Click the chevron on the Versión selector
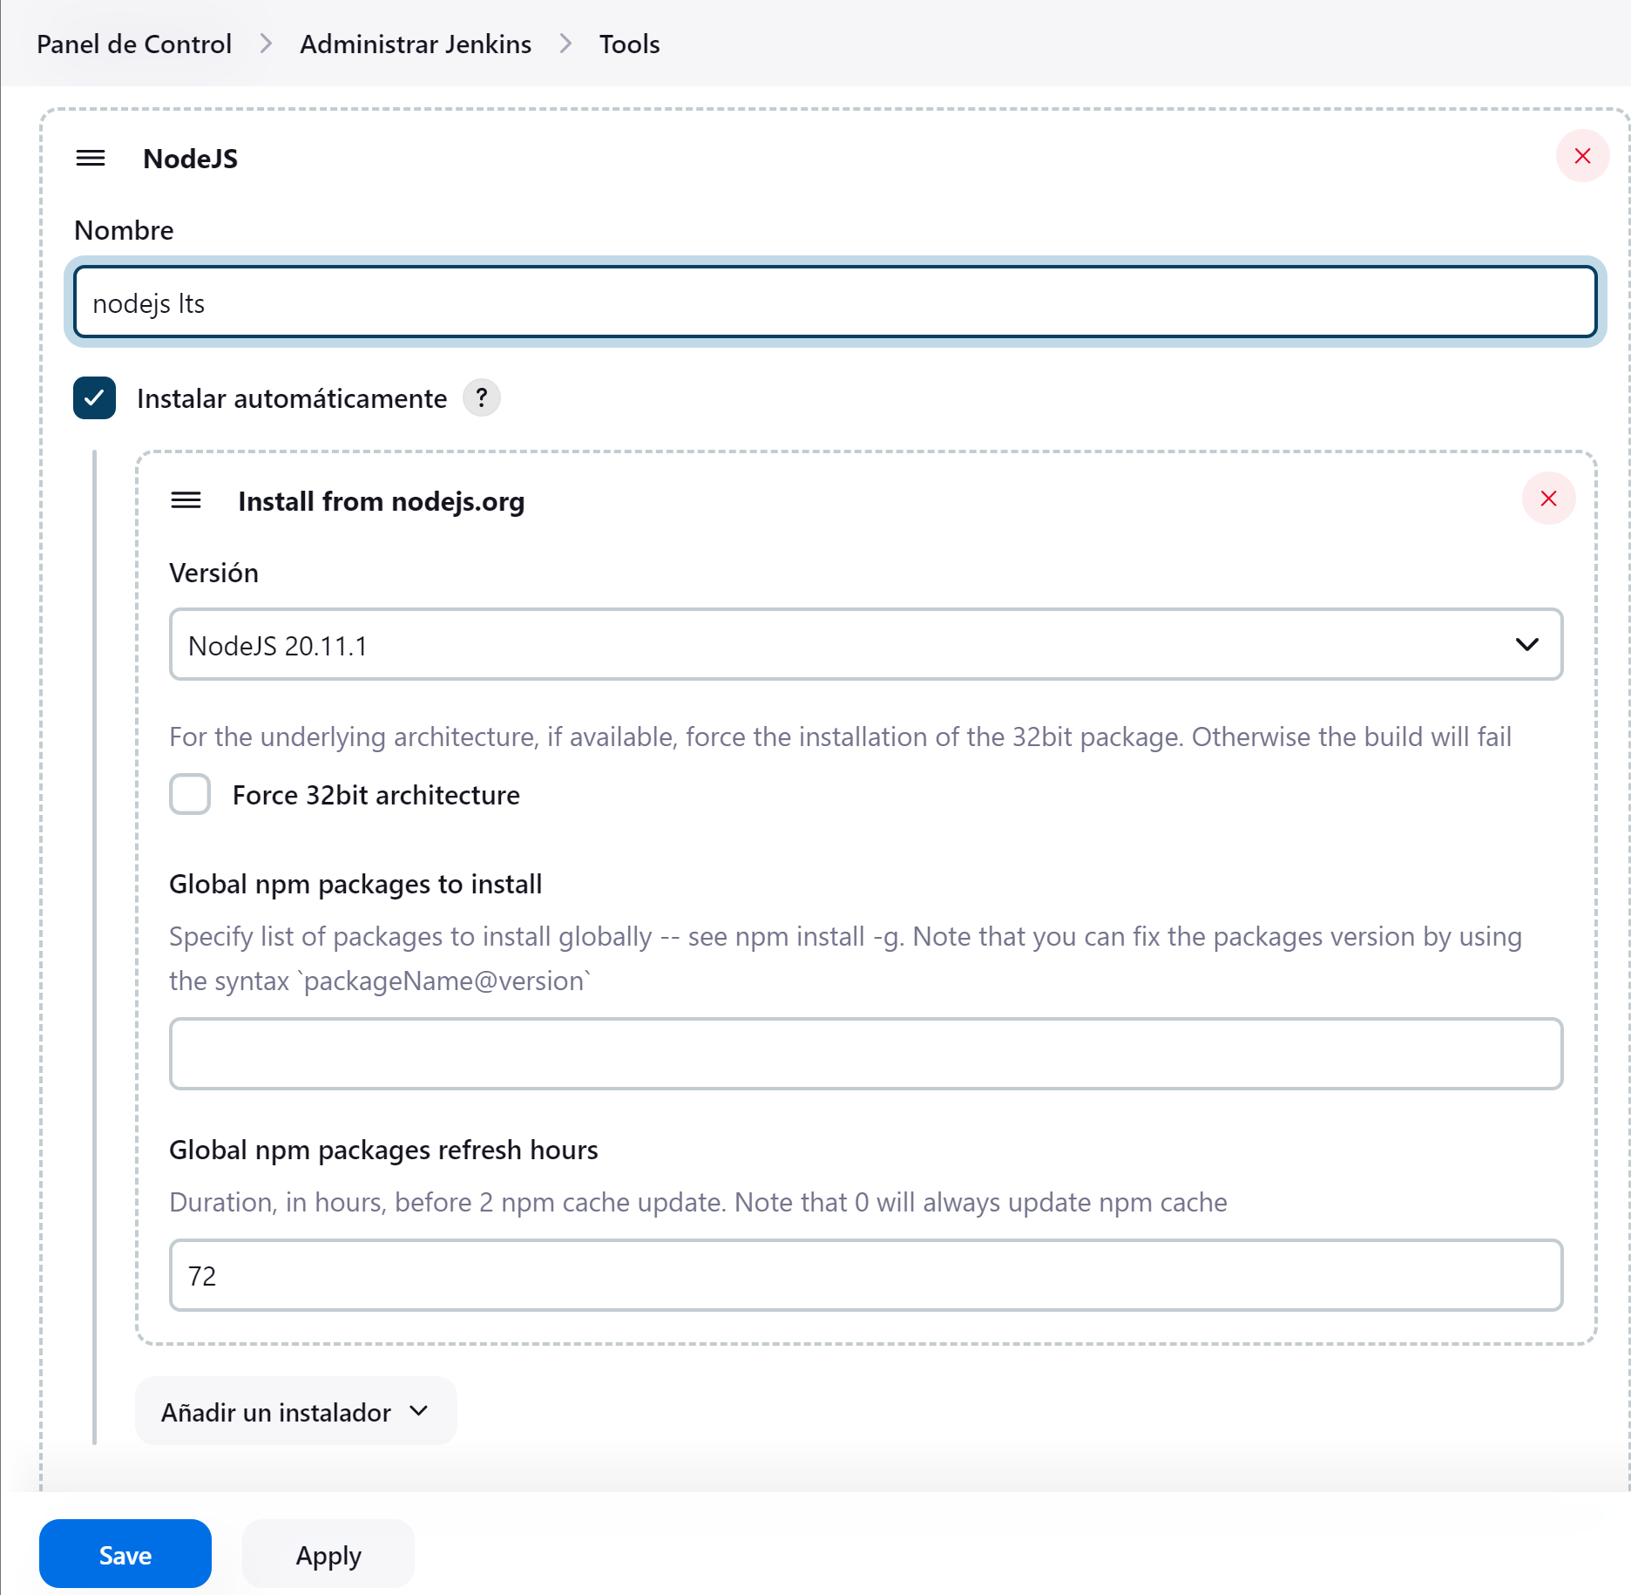Viewport: 1631px width, 1595px height. (1527, 645)
